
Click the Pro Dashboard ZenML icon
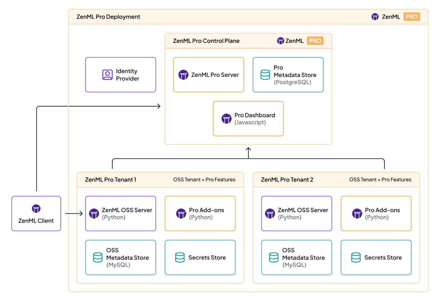click(226, 118)
